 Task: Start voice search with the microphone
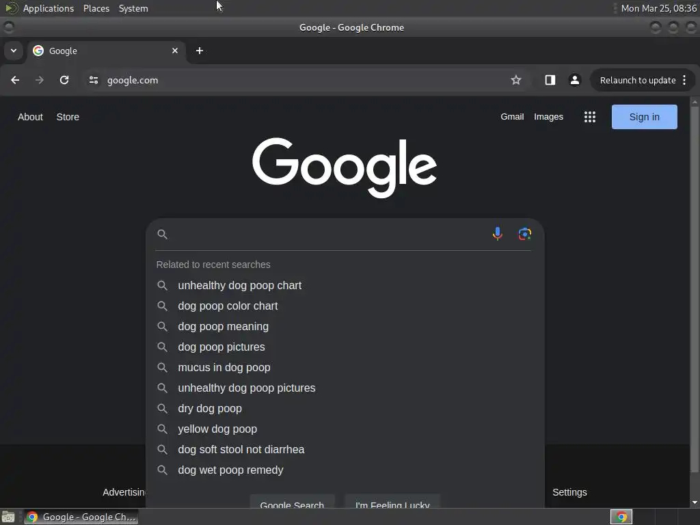click(x=498, y=234)
